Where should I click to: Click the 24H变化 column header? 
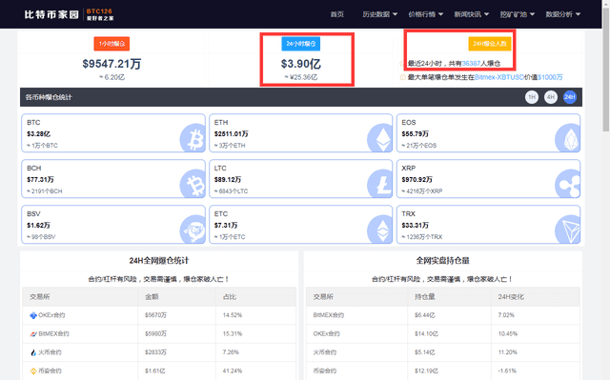(511, 297)
